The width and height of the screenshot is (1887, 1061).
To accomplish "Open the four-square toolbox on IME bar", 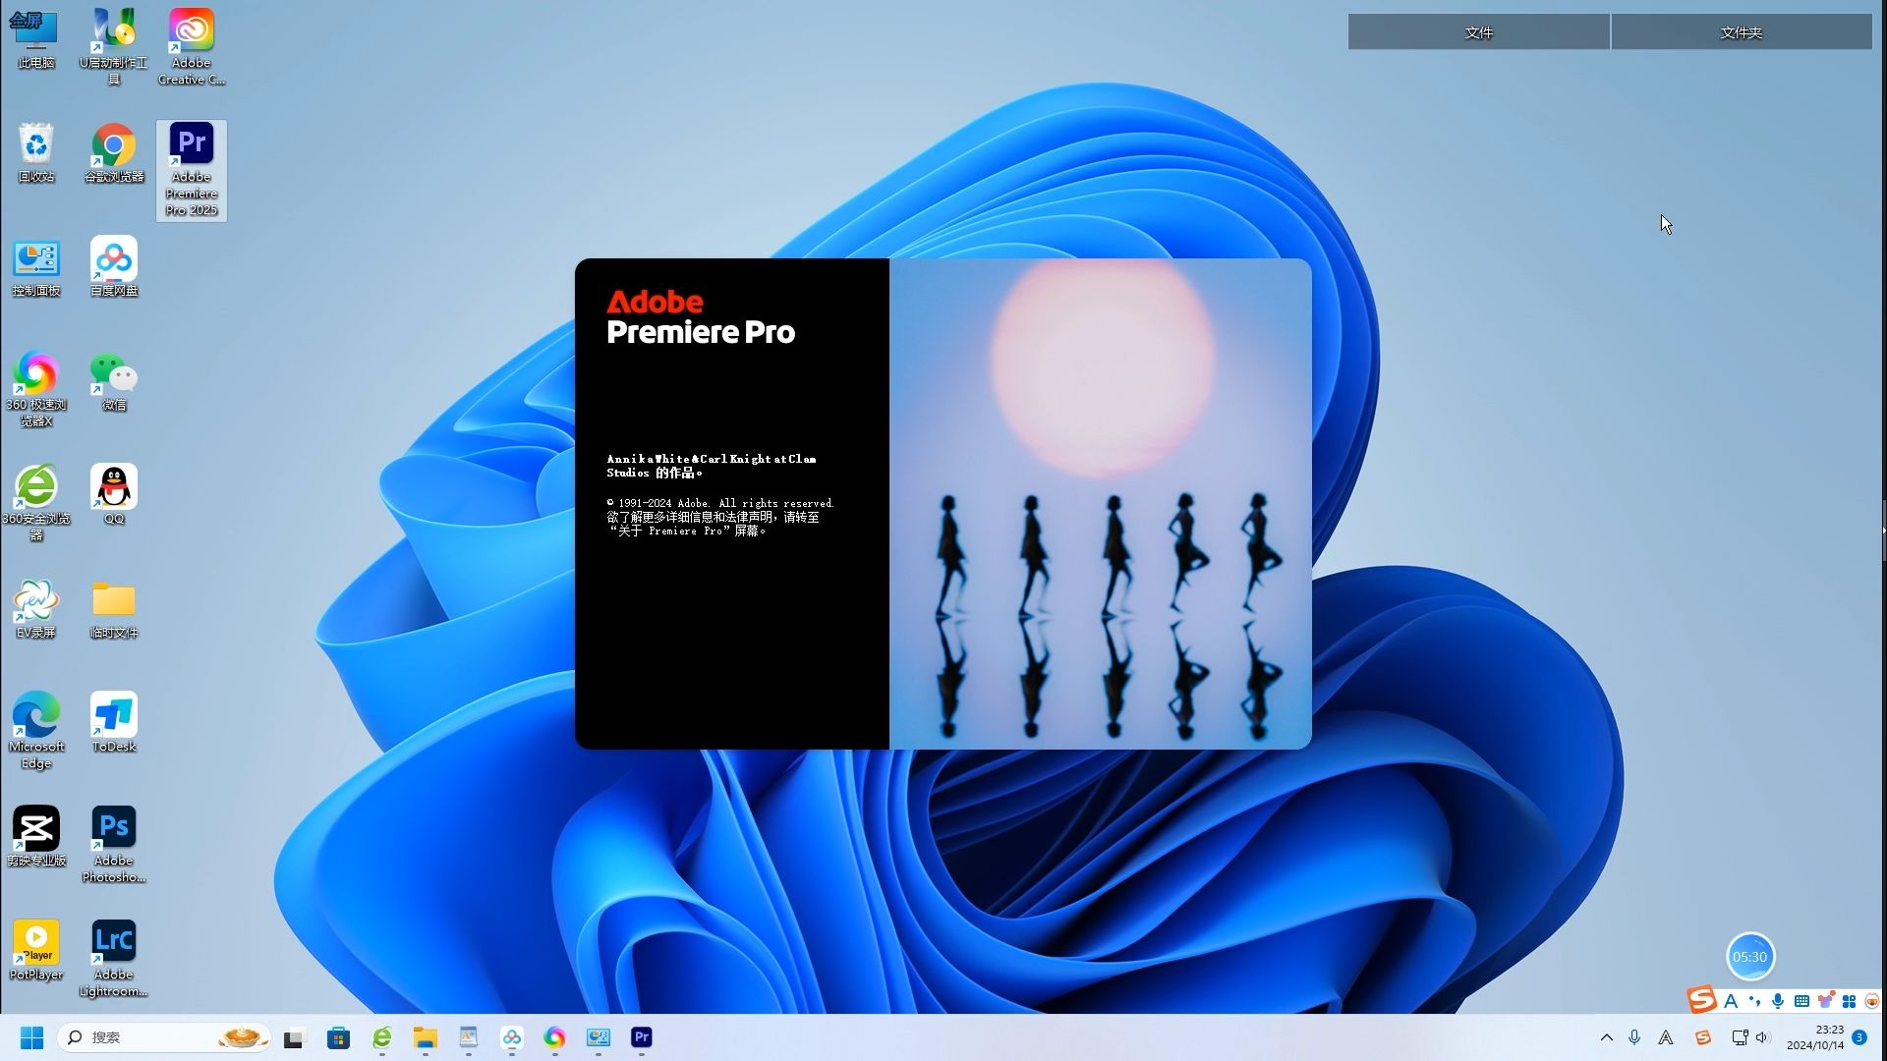I will [1849, 1001].
